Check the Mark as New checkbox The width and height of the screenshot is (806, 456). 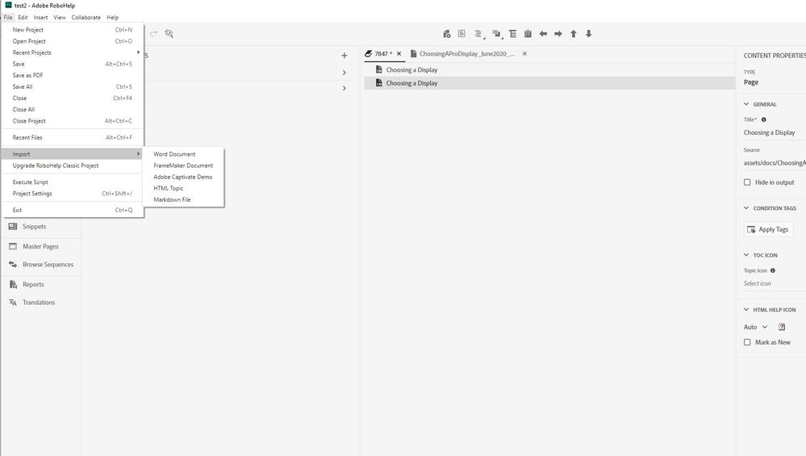(x=747, y=342)
